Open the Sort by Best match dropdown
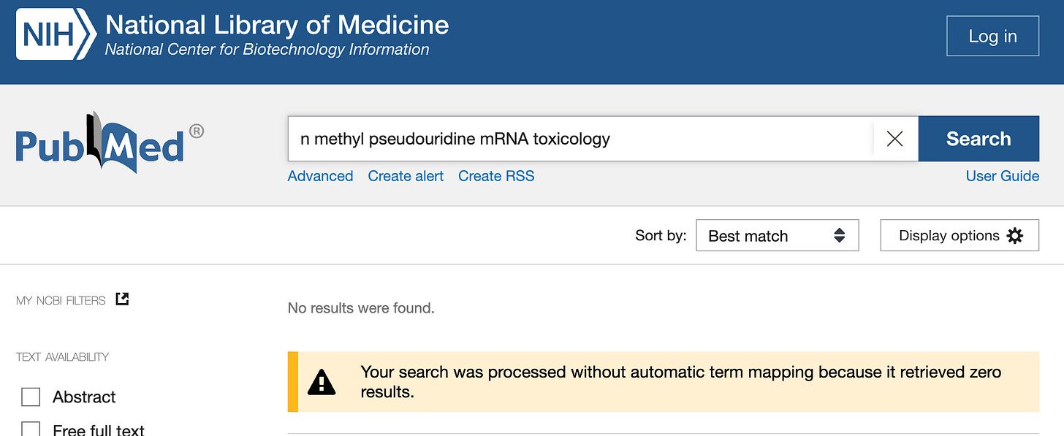1064x436 pixels. click(x=776, y=236)
